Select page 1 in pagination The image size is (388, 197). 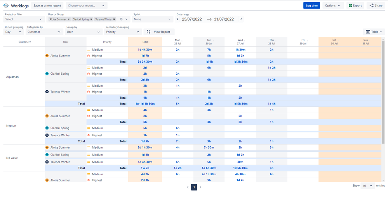tap(194, 187)
